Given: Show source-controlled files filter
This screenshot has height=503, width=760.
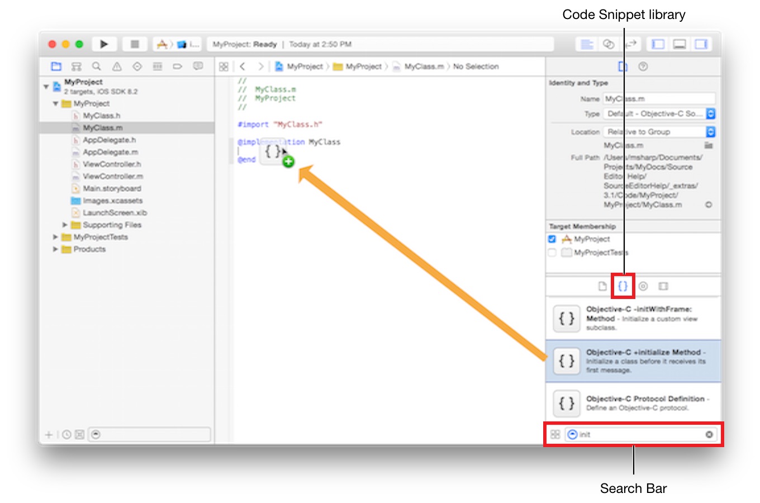Looking at the screenshot, I should [x=79, y=434].
